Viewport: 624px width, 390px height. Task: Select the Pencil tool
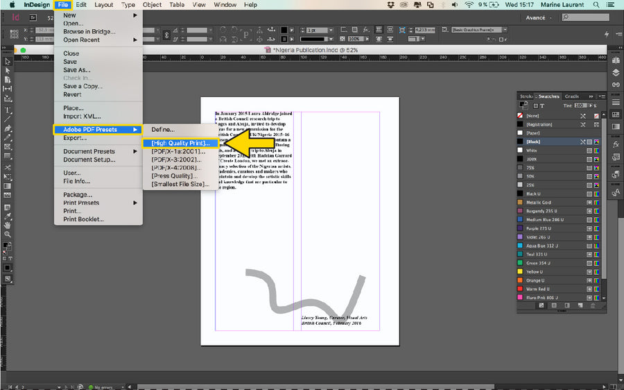(x=8, y=137)
